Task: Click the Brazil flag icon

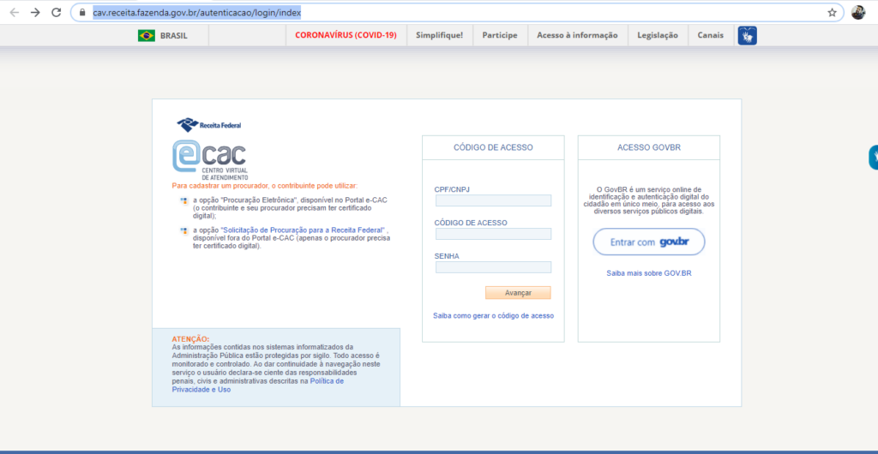Action: pos(147,35)
